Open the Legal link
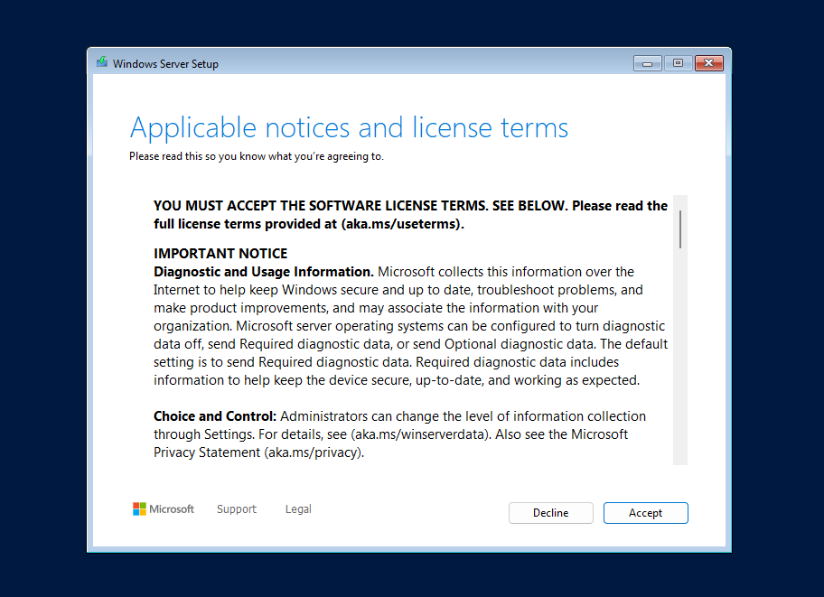 pyautogui.click(x=298, y=509)
